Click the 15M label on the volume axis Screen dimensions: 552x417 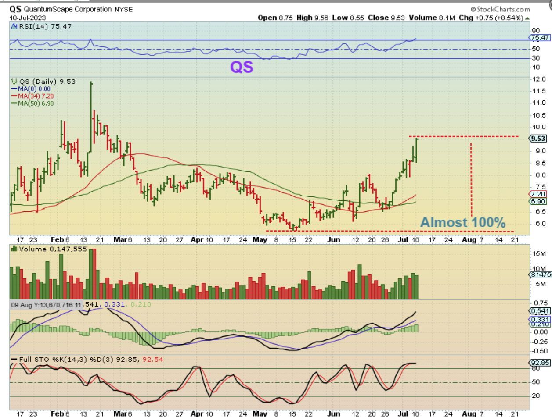pyautogui.click(x=539, y=254)
